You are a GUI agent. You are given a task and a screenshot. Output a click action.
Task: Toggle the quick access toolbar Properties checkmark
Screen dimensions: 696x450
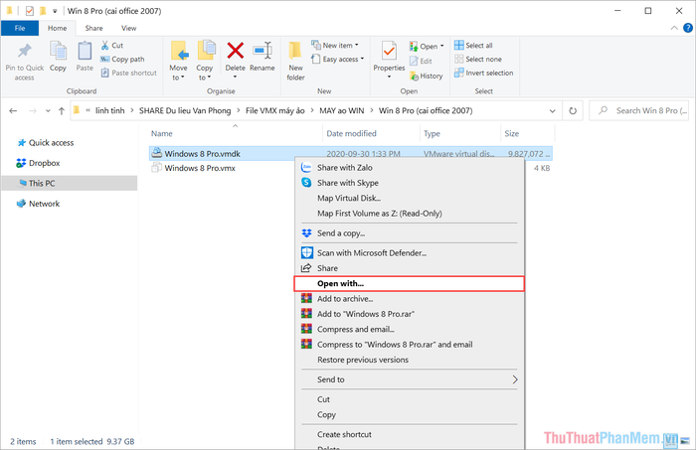[29, 11]
